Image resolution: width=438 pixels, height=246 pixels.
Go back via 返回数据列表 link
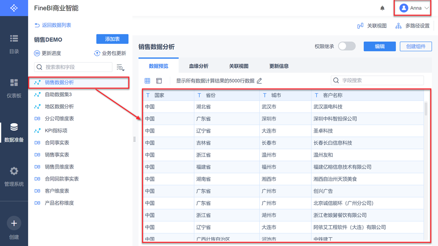click(x=53, y=25)
